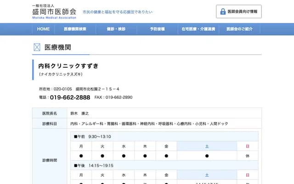Screen dimensions: 294x184
Task: Click the 土 column header in morning schedule
Action: pos(207,146)
